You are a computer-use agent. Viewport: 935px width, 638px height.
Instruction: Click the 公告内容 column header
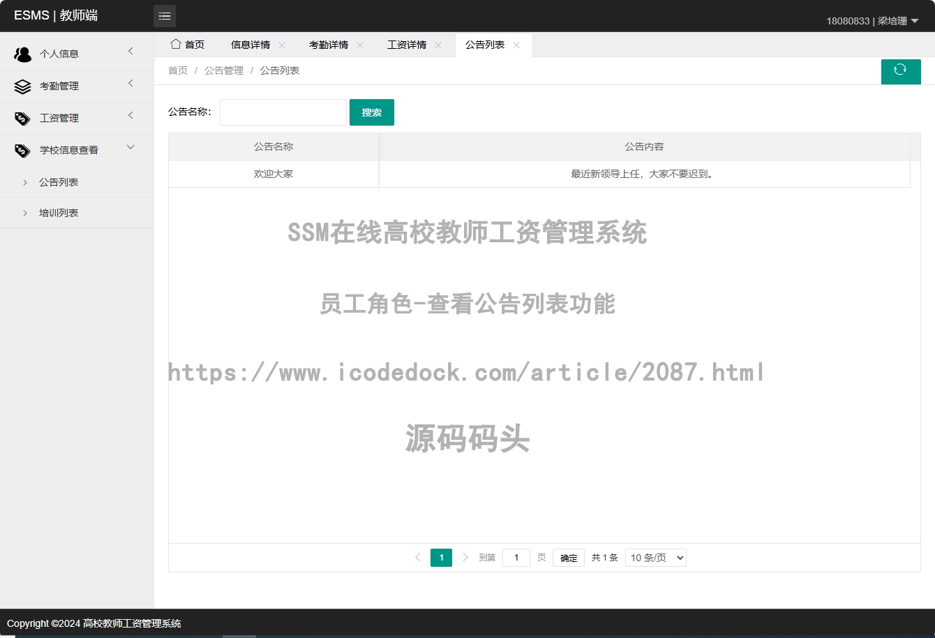coord(644,147)
